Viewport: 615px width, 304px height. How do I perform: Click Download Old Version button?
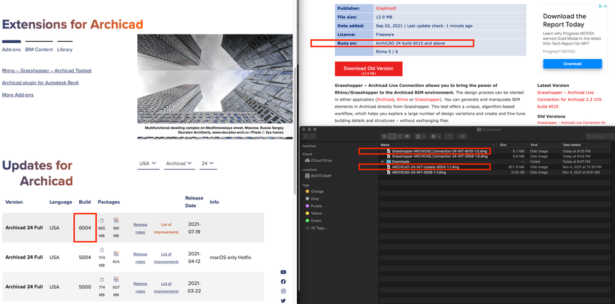(x=368, y=69)
